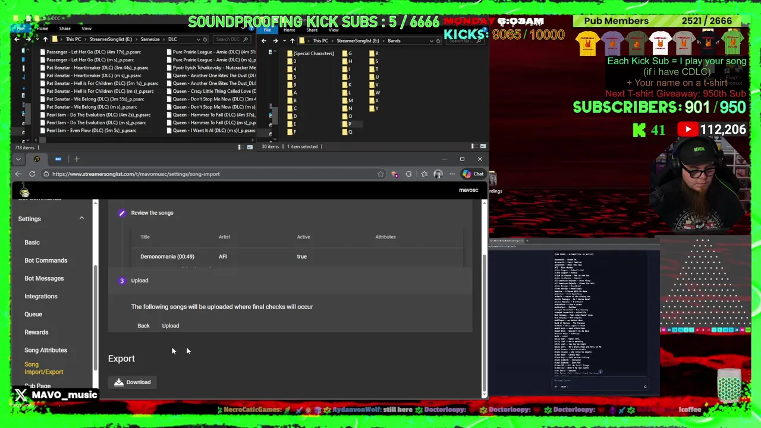Click the browser address bar URL
Image resolution: width=761 pixels, height=428 pixels.
(136, 174)
